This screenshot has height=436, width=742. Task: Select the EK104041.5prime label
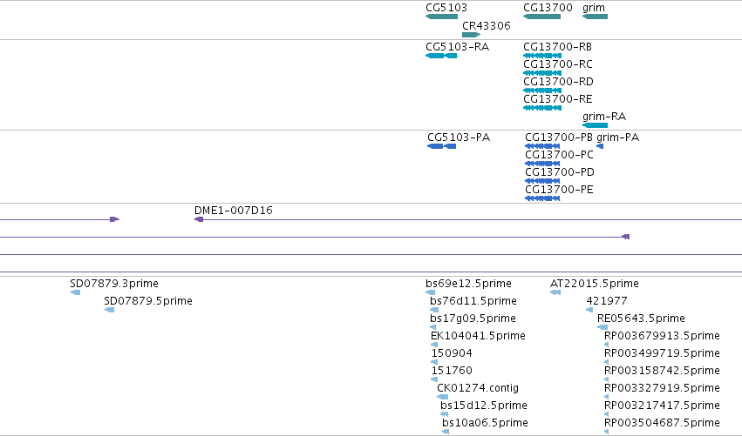(x=478, y=336)
